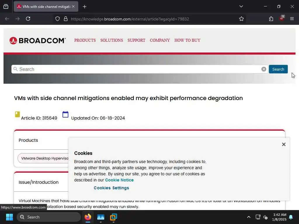Clear the search field with X icon
Screen dimensions: 299x224
(x=264, y=69)
